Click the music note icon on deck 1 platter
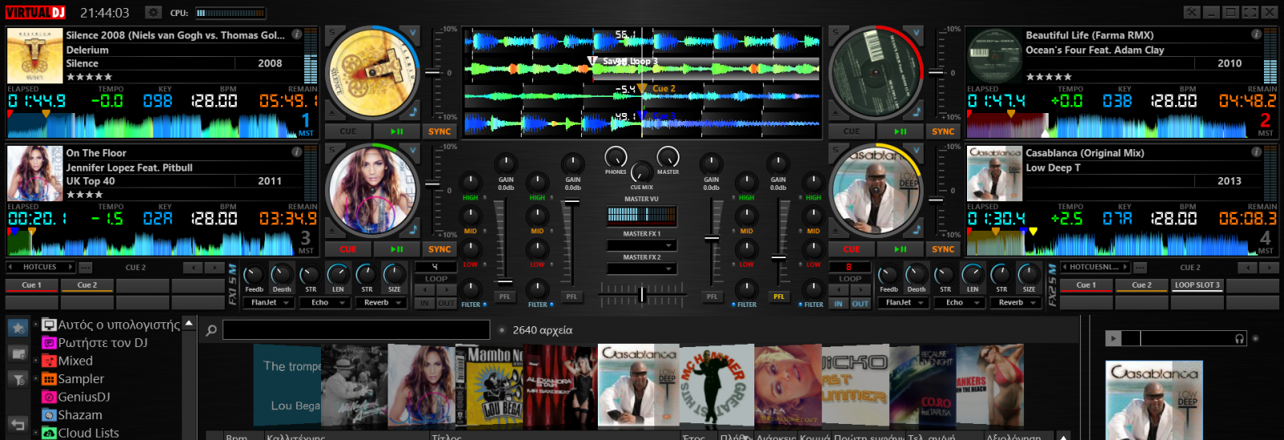 [413, 111]
